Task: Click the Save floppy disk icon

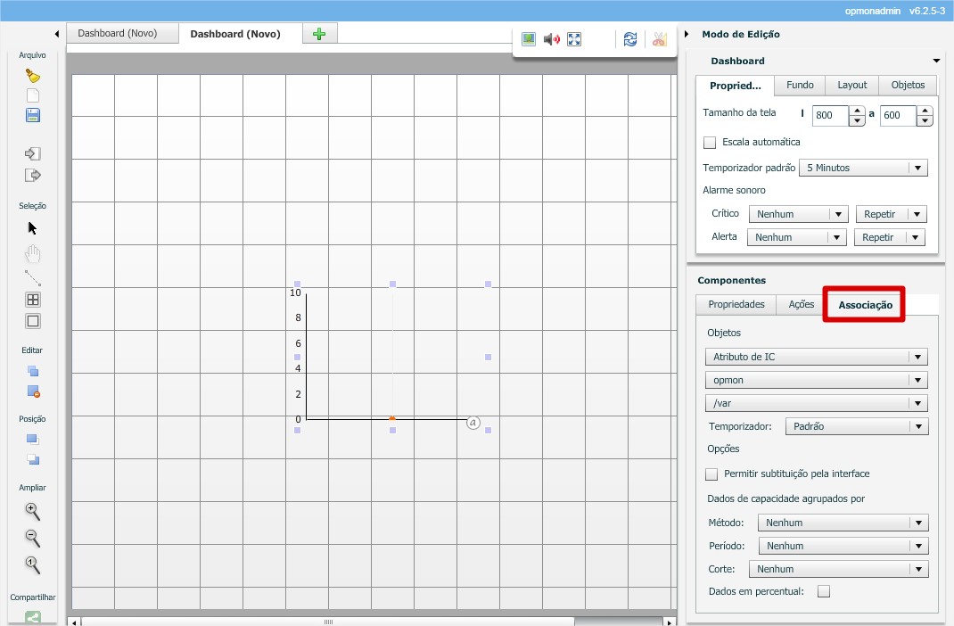Action: (x=33, y=115)
